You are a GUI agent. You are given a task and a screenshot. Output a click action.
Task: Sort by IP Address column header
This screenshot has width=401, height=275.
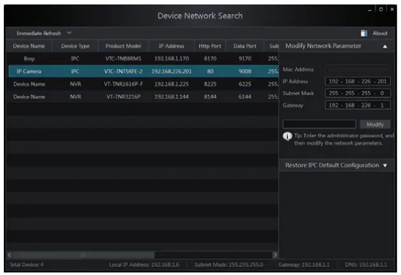pyautogui.click(x=171, y=46)
